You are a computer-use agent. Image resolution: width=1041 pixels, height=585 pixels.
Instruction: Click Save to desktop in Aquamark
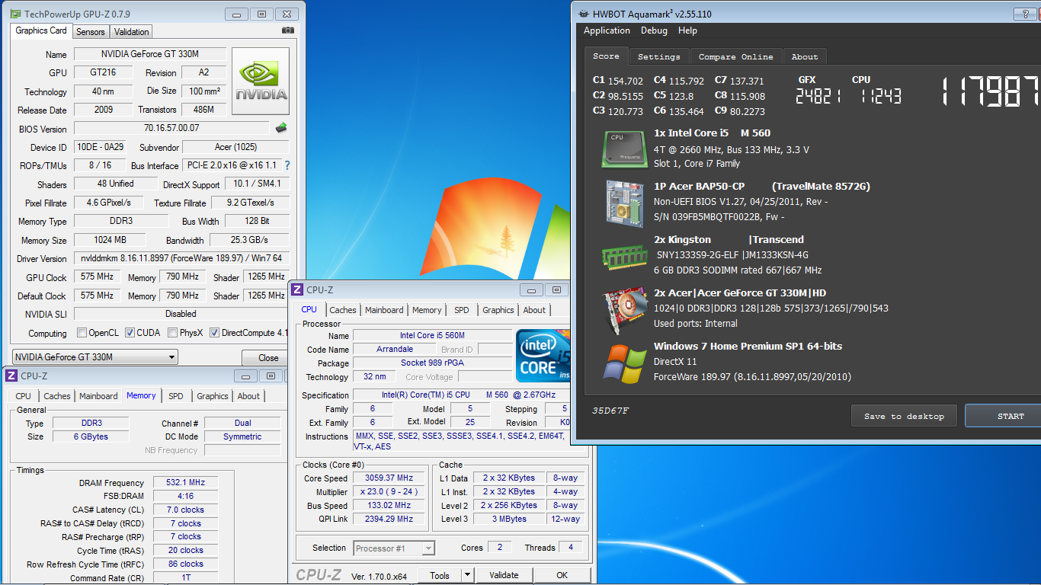pos(904,416)
